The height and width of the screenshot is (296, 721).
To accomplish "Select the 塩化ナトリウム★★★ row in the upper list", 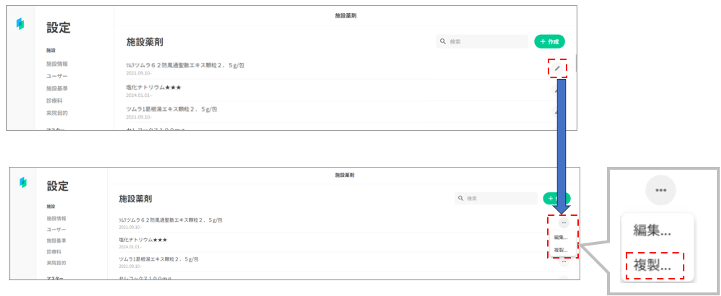I will [154, 88].
